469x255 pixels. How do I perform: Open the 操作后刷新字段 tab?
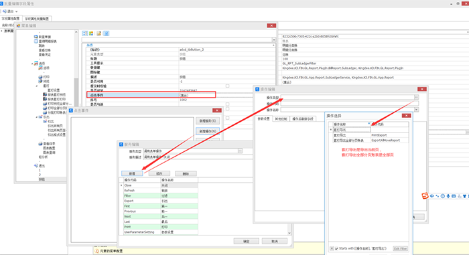tap(303, 118)
